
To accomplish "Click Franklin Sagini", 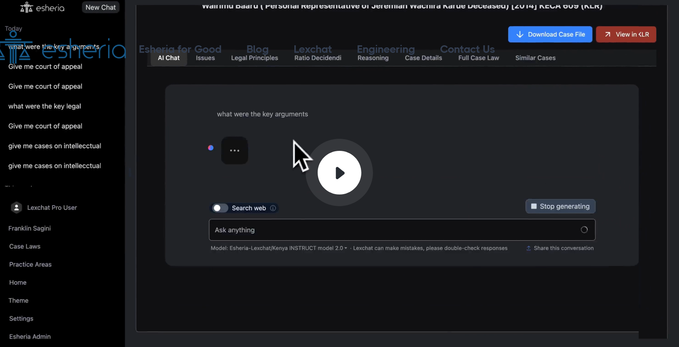I will coord(30,229).
